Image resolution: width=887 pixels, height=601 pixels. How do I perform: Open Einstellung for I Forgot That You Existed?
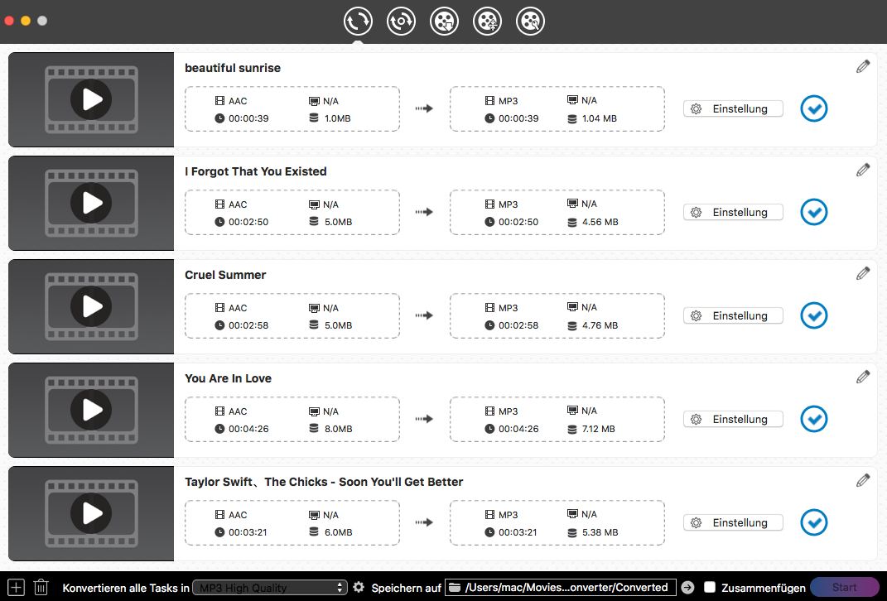pyautogui.click(x=733, y=212)
